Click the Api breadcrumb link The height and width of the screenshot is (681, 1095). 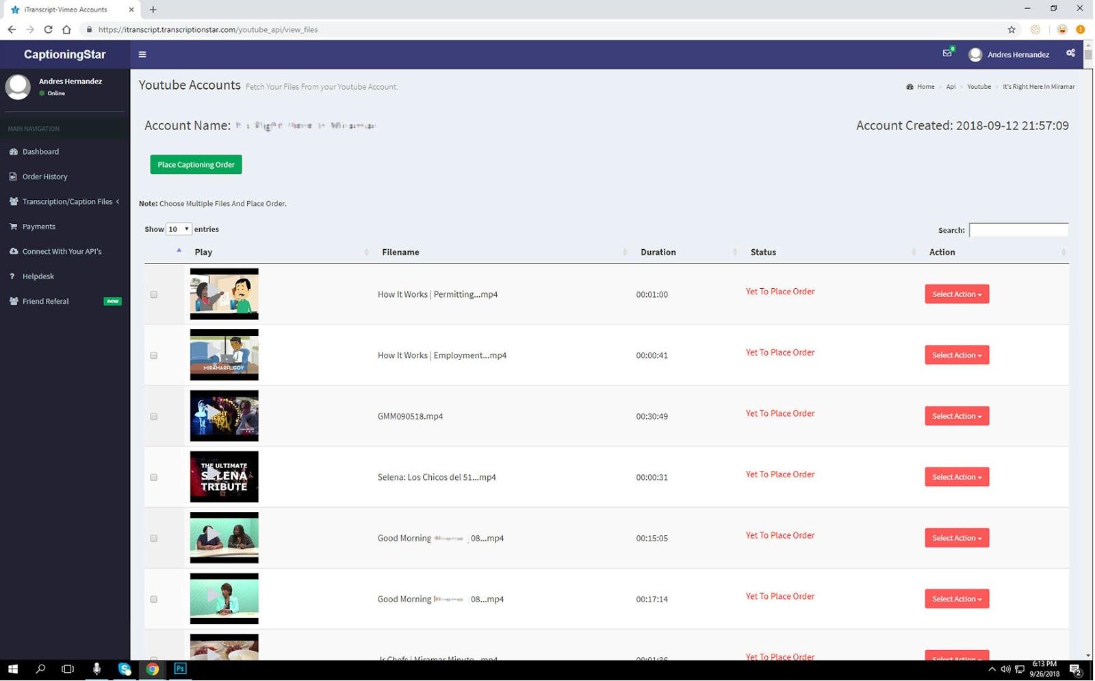(951, 87)
